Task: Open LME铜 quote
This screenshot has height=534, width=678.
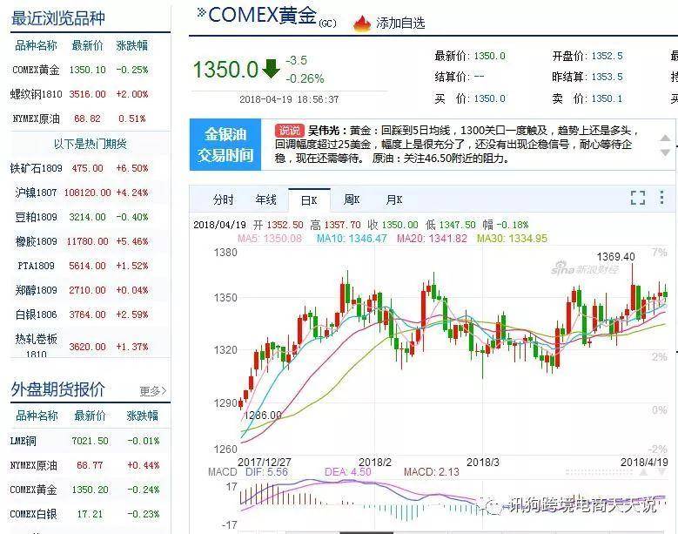Action: pyautogui.click(x=23, y=441)
